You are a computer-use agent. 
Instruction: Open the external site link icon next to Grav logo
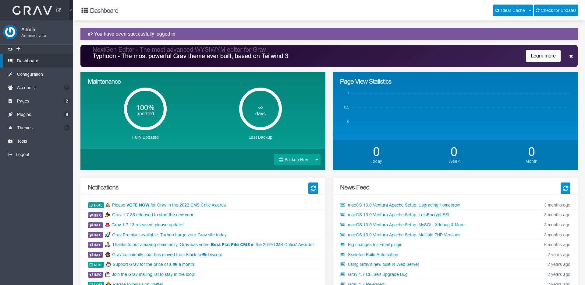(58, 10)
